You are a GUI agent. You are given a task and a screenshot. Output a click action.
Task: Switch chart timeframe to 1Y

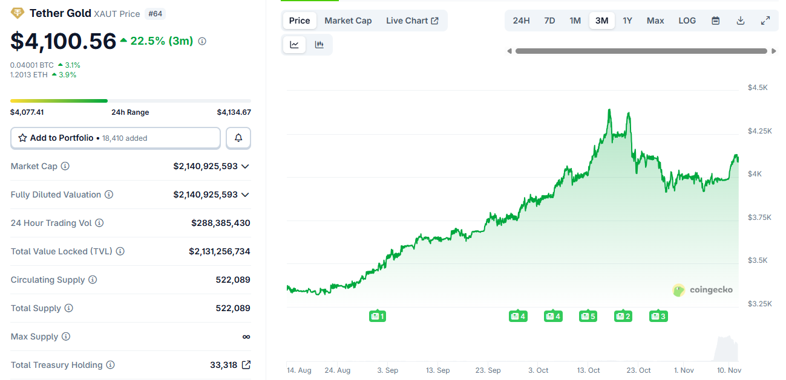pyautogui.click(x=627, y=20)
